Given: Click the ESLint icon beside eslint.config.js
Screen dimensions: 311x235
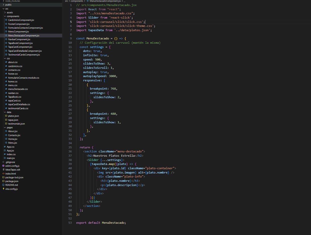Looking at the screenshot, I should [x=3, y=166].
